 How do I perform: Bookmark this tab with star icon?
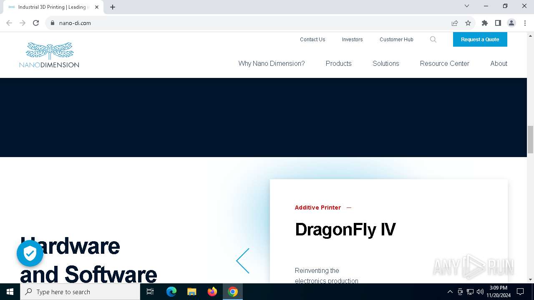pos(468,23)
